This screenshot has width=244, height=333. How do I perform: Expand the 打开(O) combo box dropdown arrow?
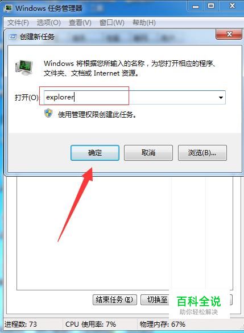click(x=221, y=98)
